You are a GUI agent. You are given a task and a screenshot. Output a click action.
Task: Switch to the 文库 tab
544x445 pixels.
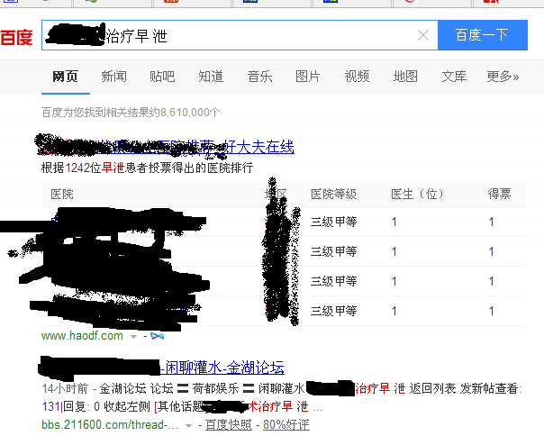[454, 77]
